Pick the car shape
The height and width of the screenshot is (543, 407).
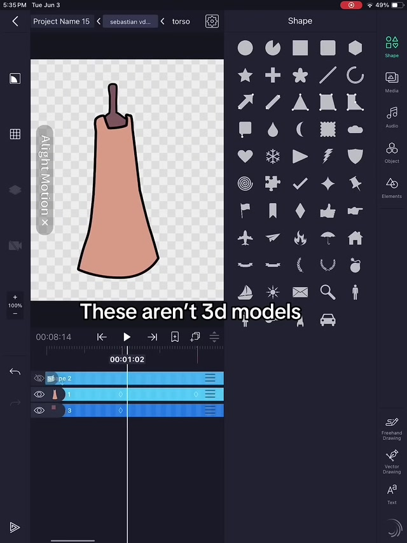tap(328, 320)
